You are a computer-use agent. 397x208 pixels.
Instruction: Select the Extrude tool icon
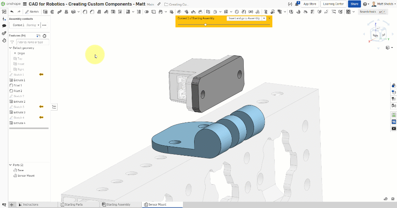[45, 12]
